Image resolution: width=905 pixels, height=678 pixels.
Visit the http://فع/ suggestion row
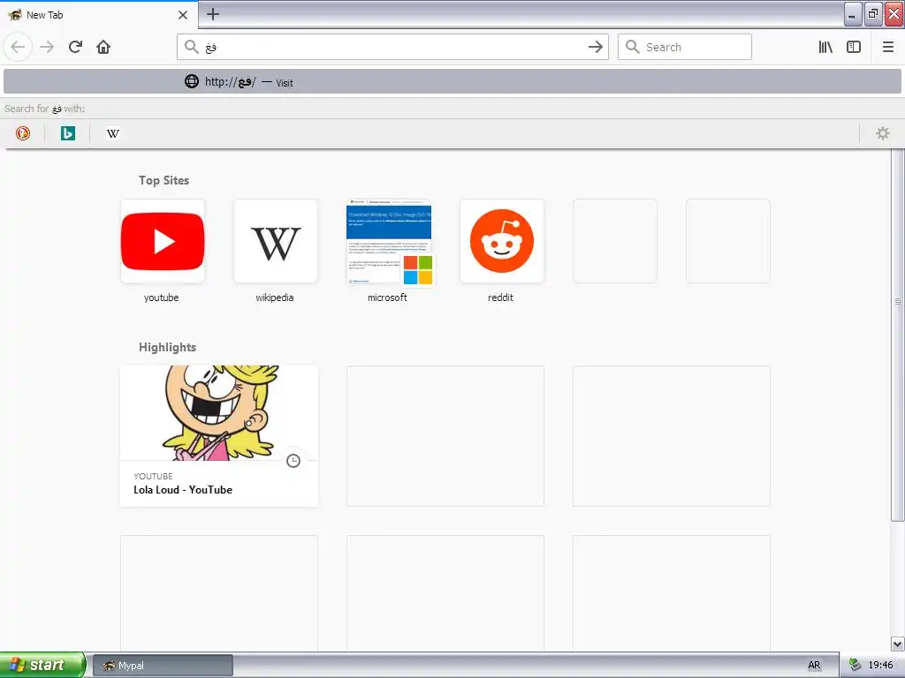pyautogui.click(x=452, y=82)
